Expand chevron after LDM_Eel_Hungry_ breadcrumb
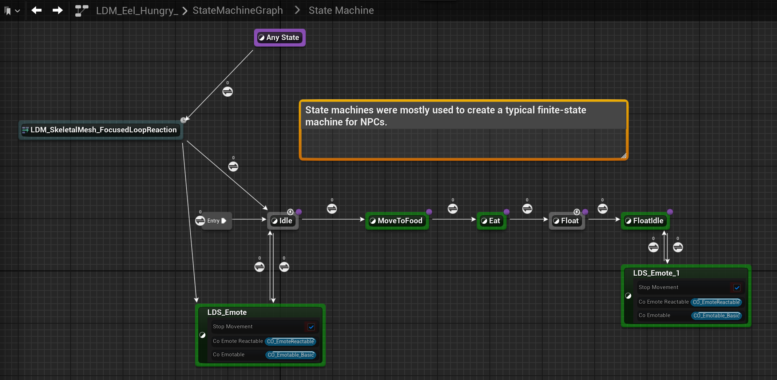 185,11
